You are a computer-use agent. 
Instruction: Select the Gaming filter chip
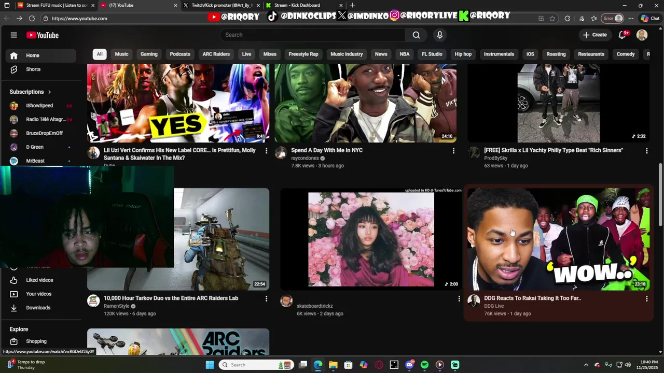[x=149, y=54]
